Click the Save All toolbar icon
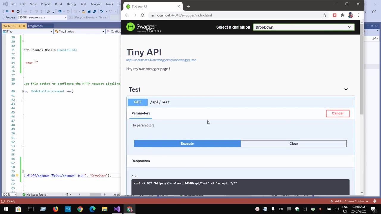This screenshot has height=214, width=381. [94, 11]
